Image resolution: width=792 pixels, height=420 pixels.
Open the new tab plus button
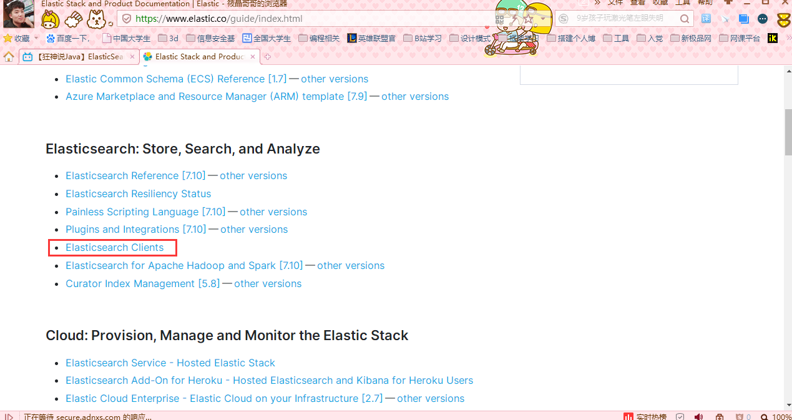click(268, 57)
